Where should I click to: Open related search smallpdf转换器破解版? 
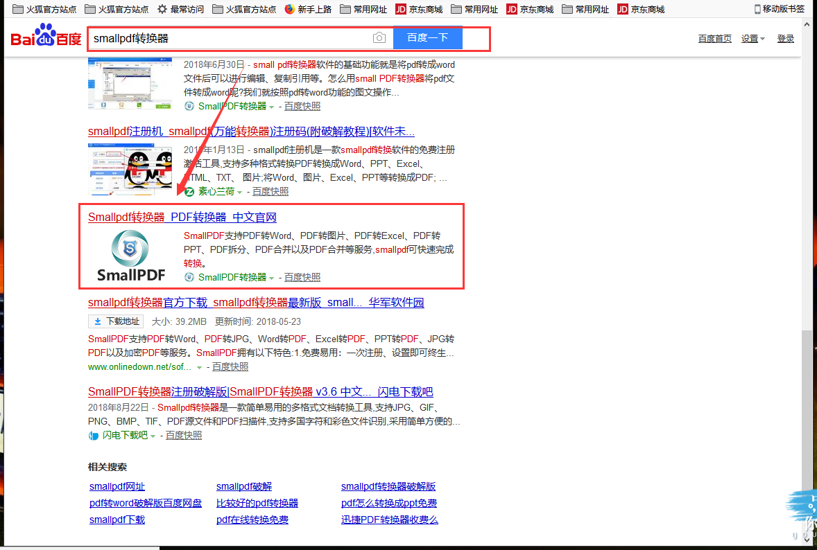click(x=388, y=486)
